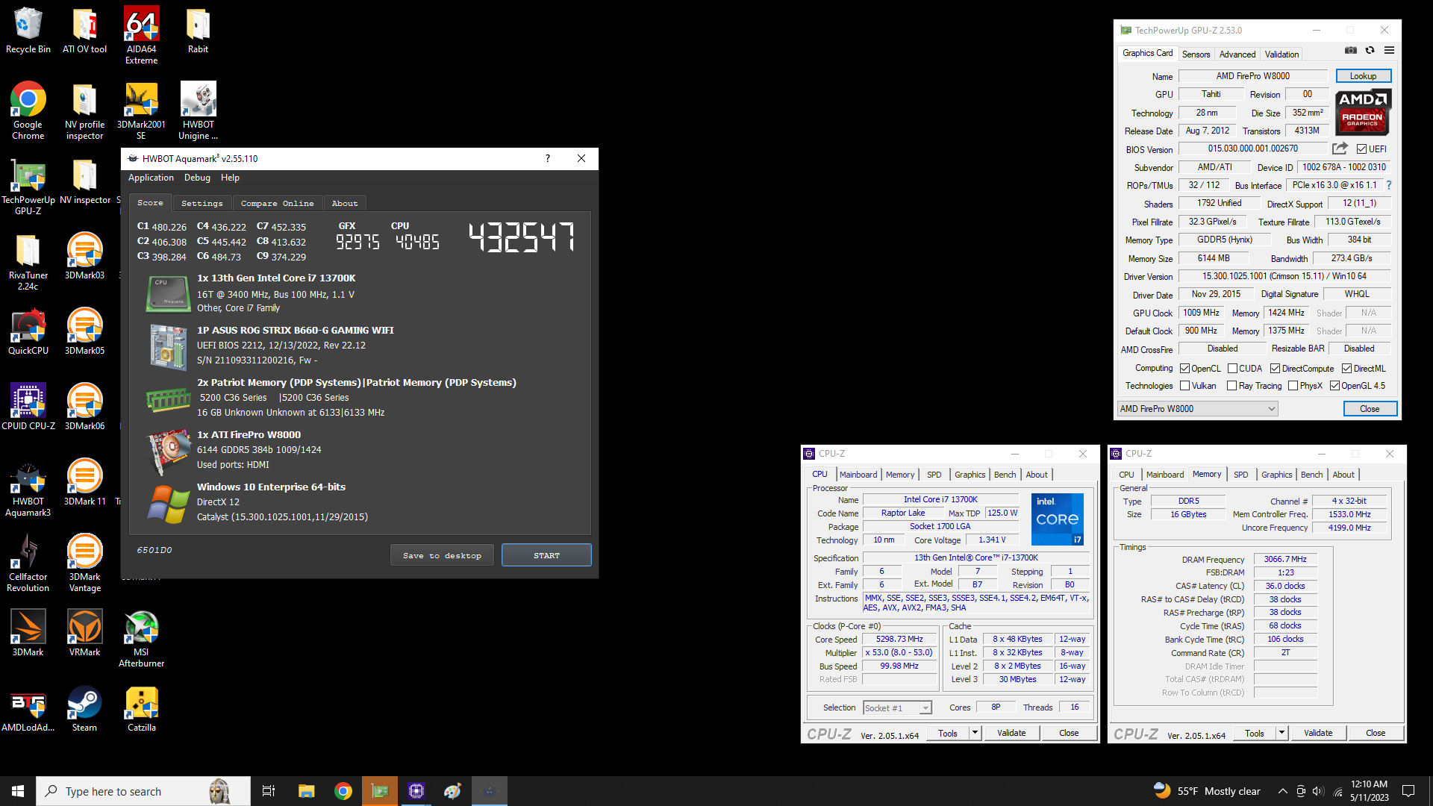Toggle Ray Tracing checkbox in GPU-Z
This screenshot has height=806, width=1433.
tap(1231, 386)
